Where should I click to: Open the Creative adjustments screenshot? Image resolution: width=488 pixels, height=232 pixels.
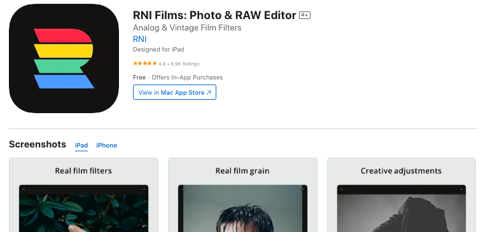click(401, 195)
